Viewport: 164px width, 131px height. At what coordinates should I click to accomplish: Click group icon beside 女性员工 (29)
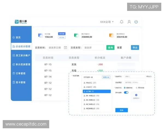(x=84, y=87)
